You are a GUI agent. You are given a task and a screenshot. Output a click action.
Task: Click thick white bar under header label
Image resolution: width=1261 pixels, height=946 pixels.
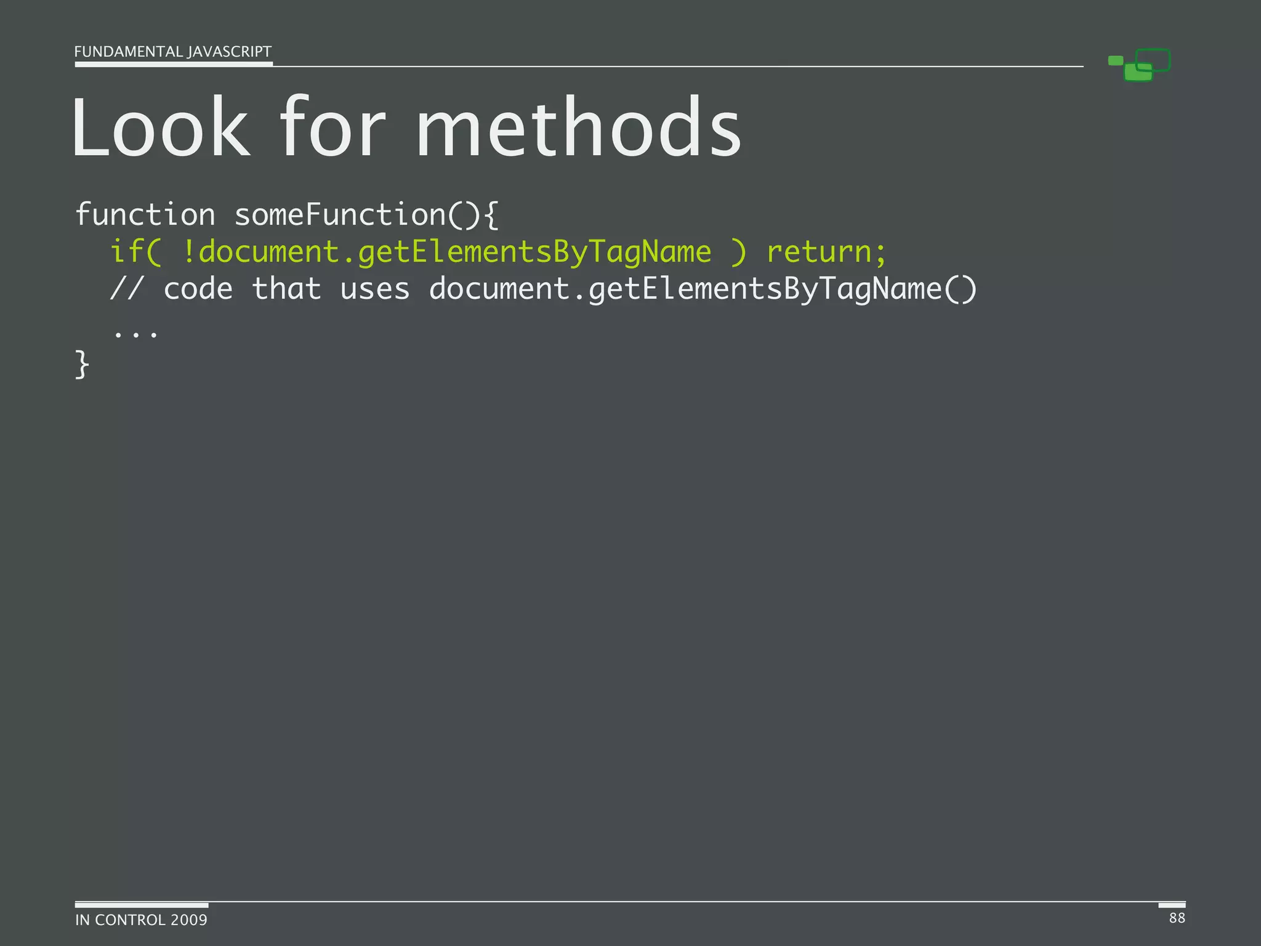coord(173,63)
